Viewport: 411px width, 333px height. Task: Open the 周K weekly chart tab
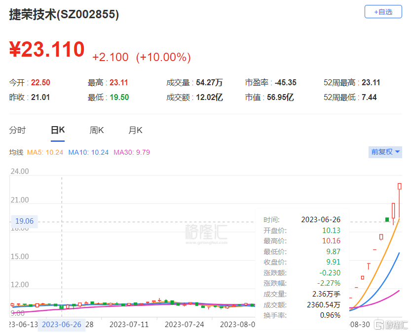point(97,130)
